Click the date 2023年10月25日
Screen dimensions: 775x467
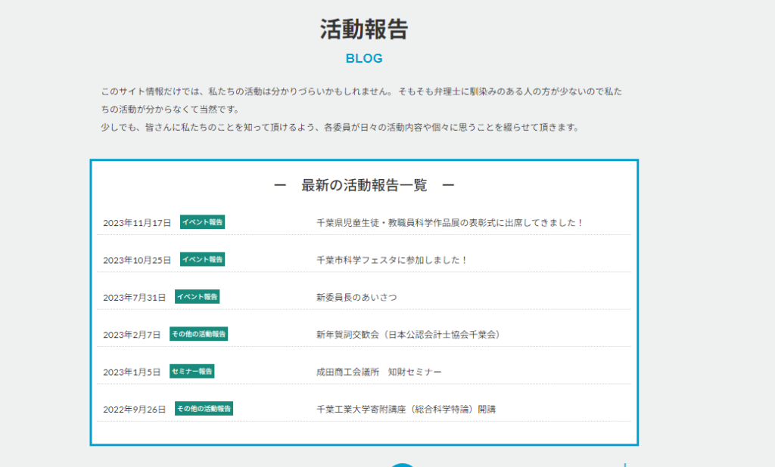[137, 260]
